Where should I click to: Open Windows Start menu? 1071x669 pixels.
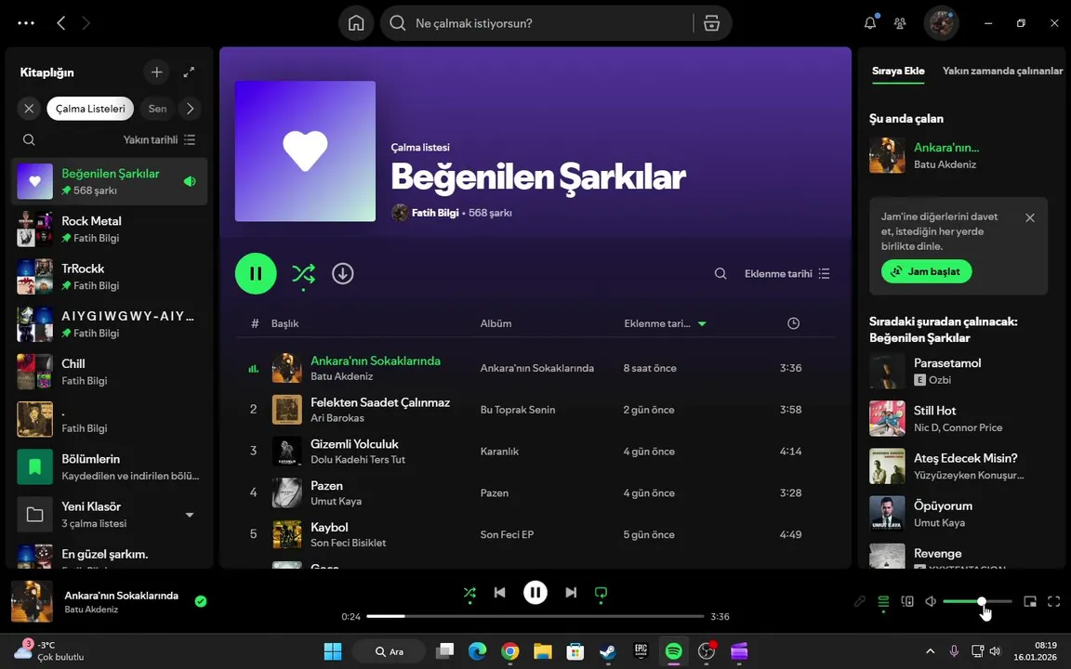[333, 651]
